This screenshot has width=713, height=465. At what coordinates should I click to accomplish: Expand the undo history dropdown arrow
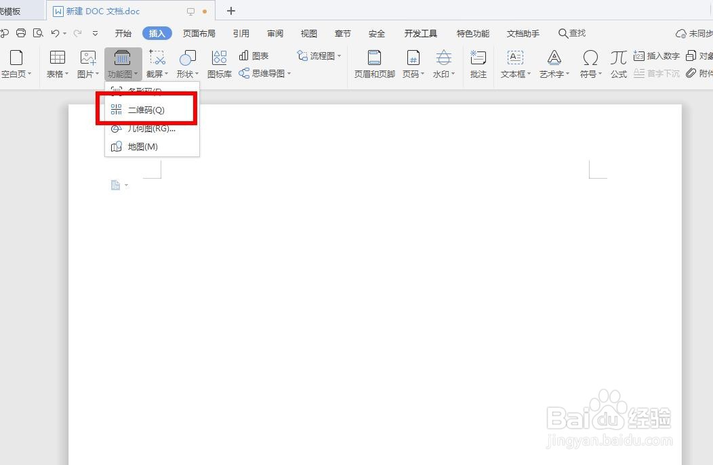tap(64, 33)
